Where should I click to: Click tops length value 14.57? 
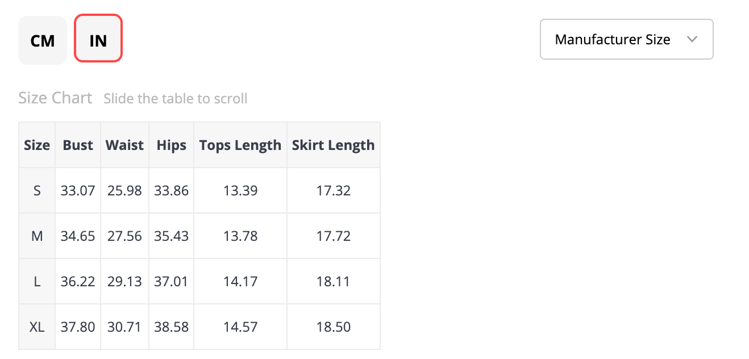[240, 327]
